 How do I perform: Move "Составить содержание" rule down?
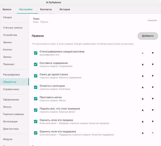[153, 64]
